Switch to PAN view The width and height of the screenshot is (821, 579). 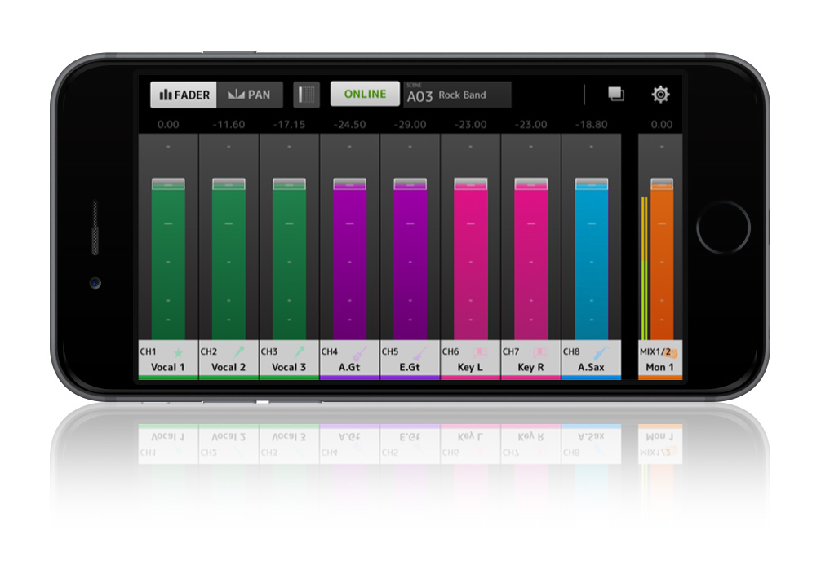coord(250,95)
